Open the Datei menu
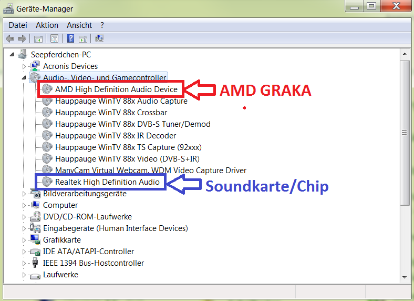Image resolution: width=414 pixels, height=301 pixels. pyautogui.click(x=18, y=25)
